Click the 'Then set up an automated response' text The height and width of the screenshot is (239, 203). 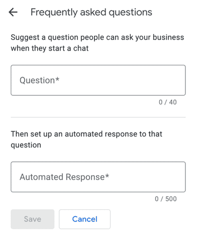pos(87,134)
